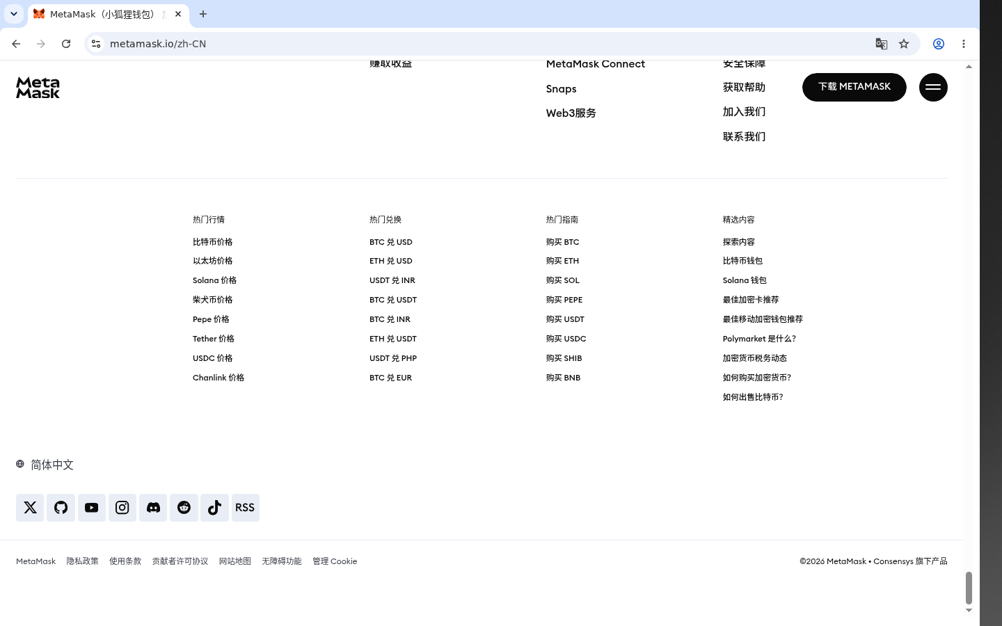Open the BTC 兑 USD link

(x=391, y=242)
